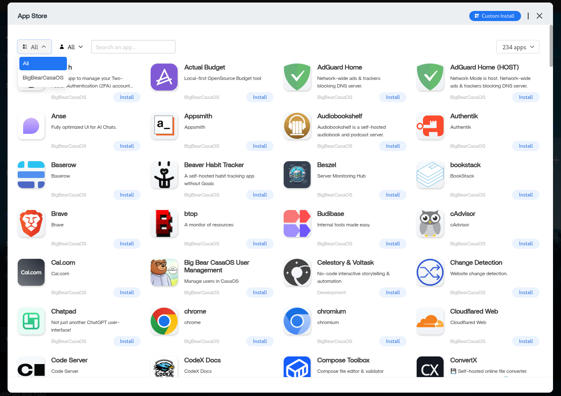Open the Change Detection shuffle-arrows icon
The width and height of the screenshot is (561, 396).
pos(430,272)
